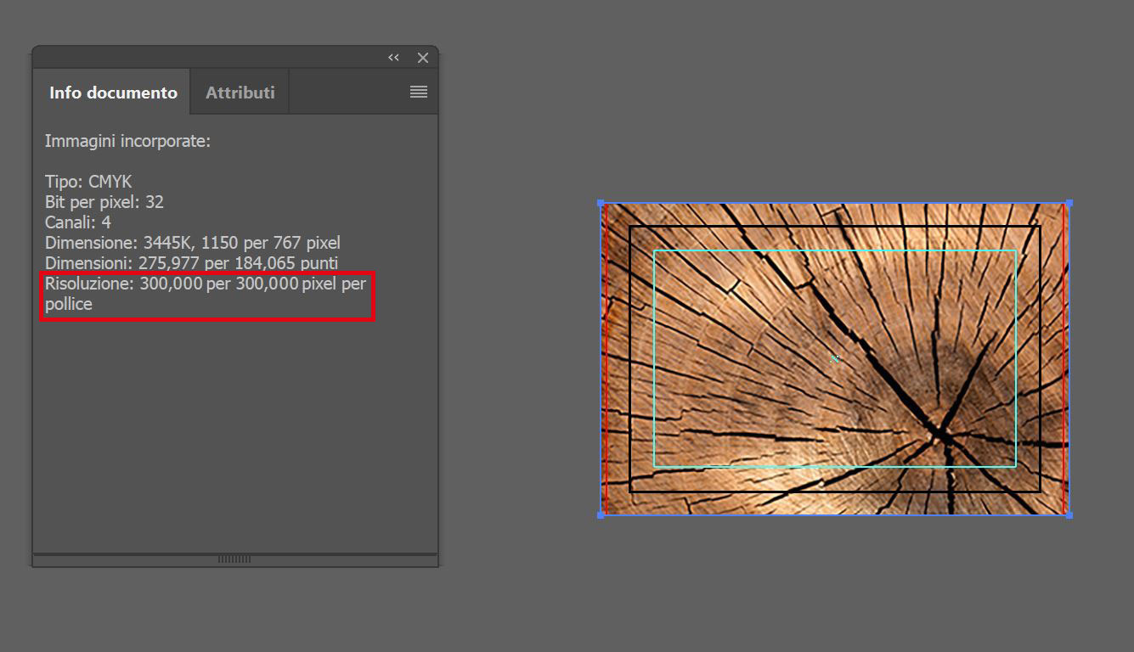Click the red bleed line on left edge

pyautogui.click(x=606, y=357)
